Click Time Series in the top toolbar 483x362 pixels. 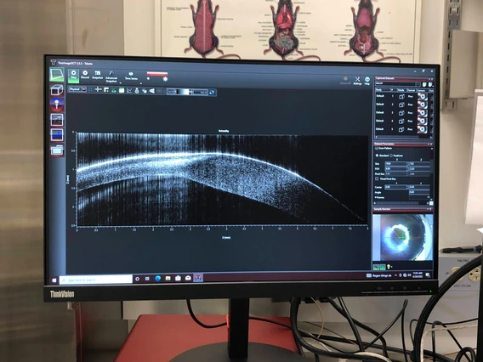[131, 76]
